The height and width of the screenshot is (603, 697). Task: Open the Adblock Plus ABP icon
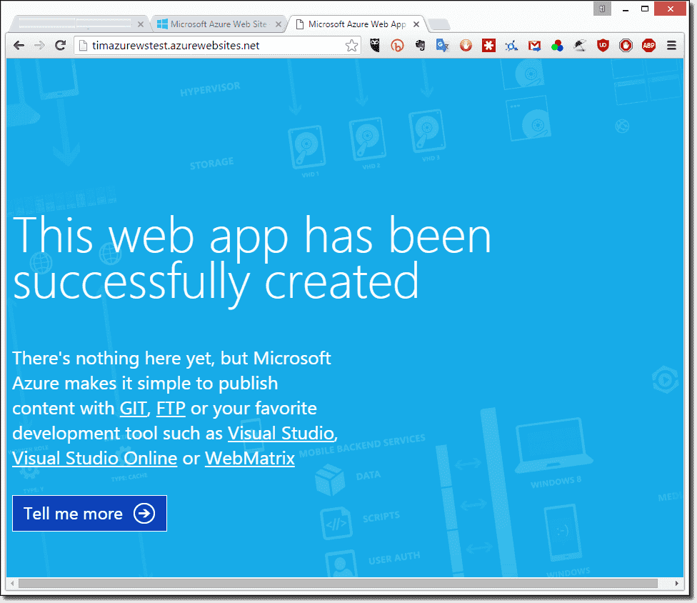click(648, 45)
